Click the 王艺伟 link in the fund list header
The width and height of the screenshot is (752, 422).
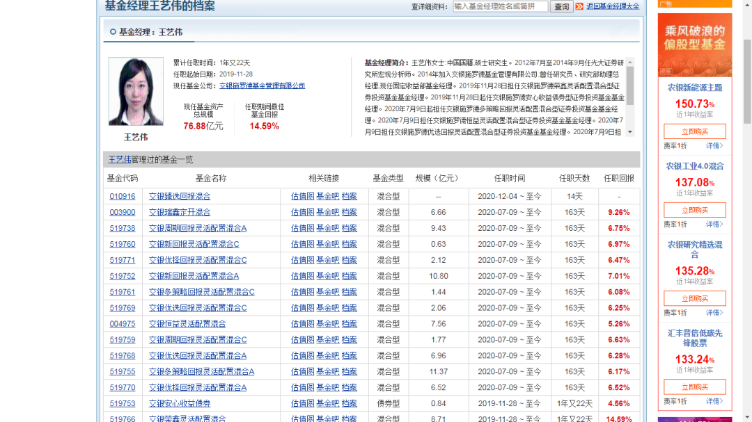(120, 159)
